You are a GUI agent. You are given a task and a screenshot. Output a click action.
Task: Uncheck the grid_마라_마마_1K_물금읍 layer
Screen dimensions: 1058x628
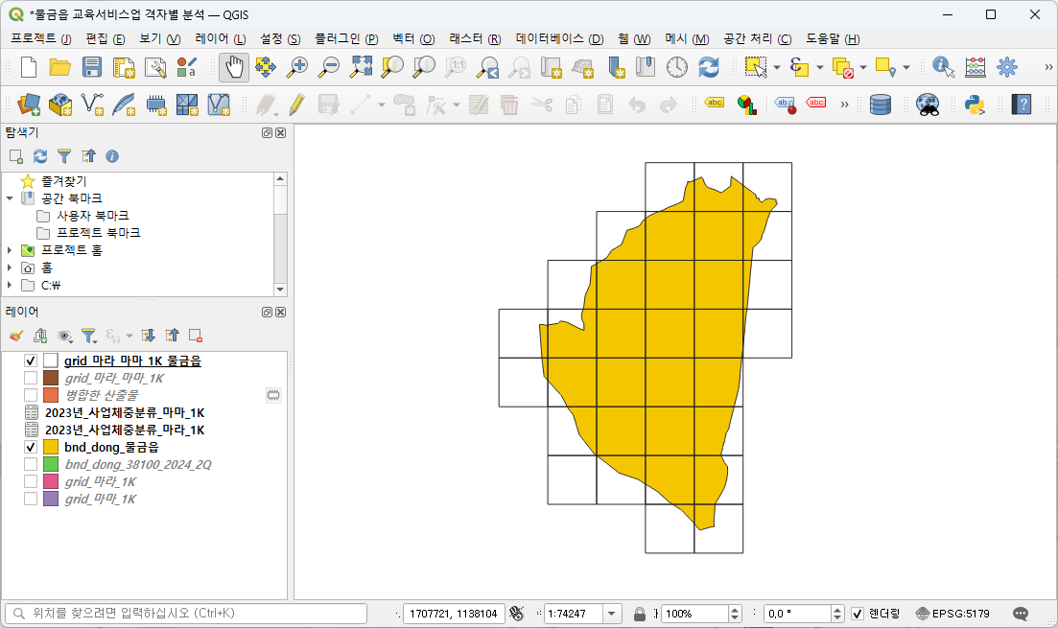tap(31, 361)
